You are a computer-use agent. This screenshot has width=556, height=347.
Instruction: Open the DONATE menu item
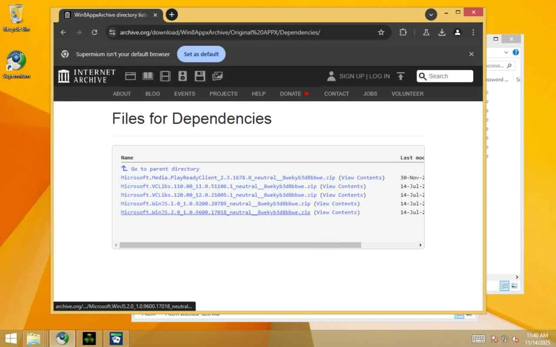[x=294, y=94]
